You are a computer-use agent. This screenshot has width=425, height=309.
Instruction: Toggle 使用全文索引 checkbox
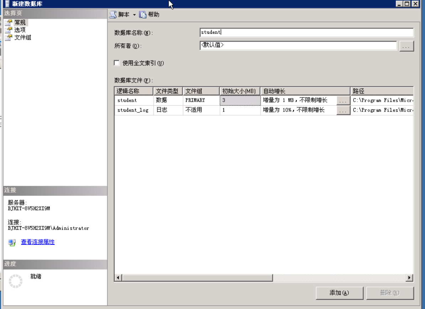(117, 63)
